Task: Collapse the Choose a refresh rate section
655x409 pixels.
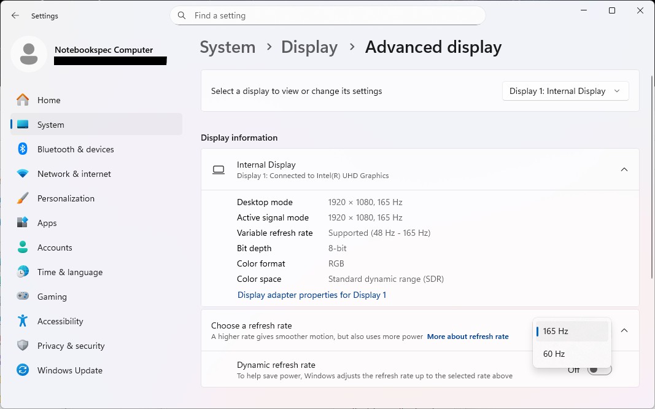Action: pyautogui.click(x=624, y=330)
